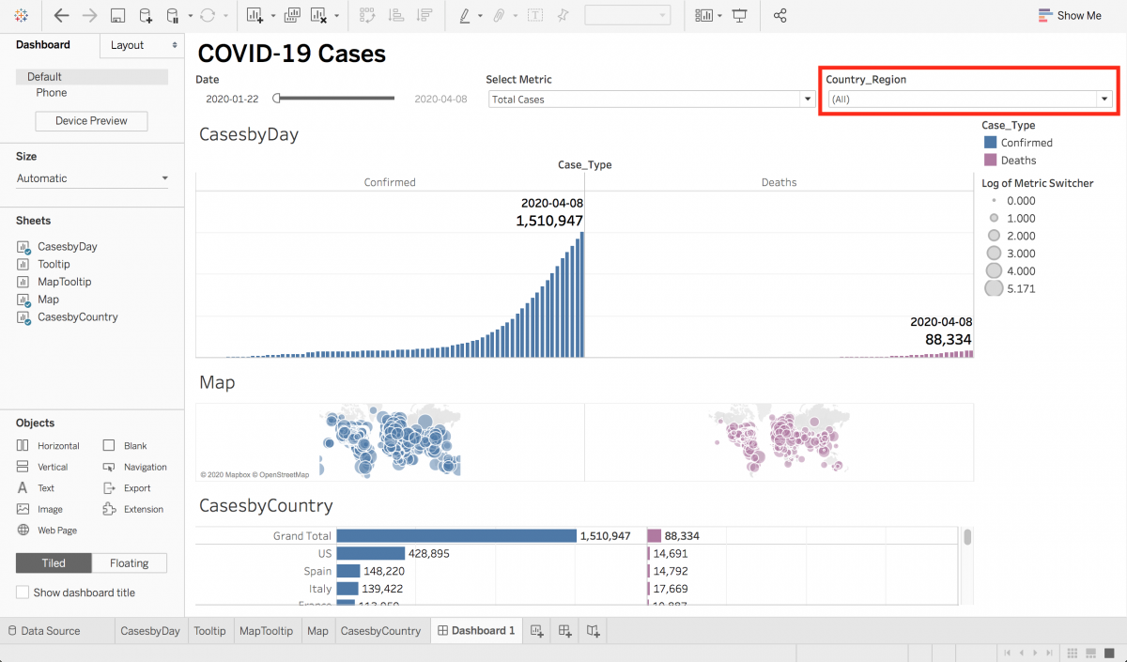This screenshot has height=662, width=1127.
Task: Click the Save icon in toolbar
Action: coord(118,15)
